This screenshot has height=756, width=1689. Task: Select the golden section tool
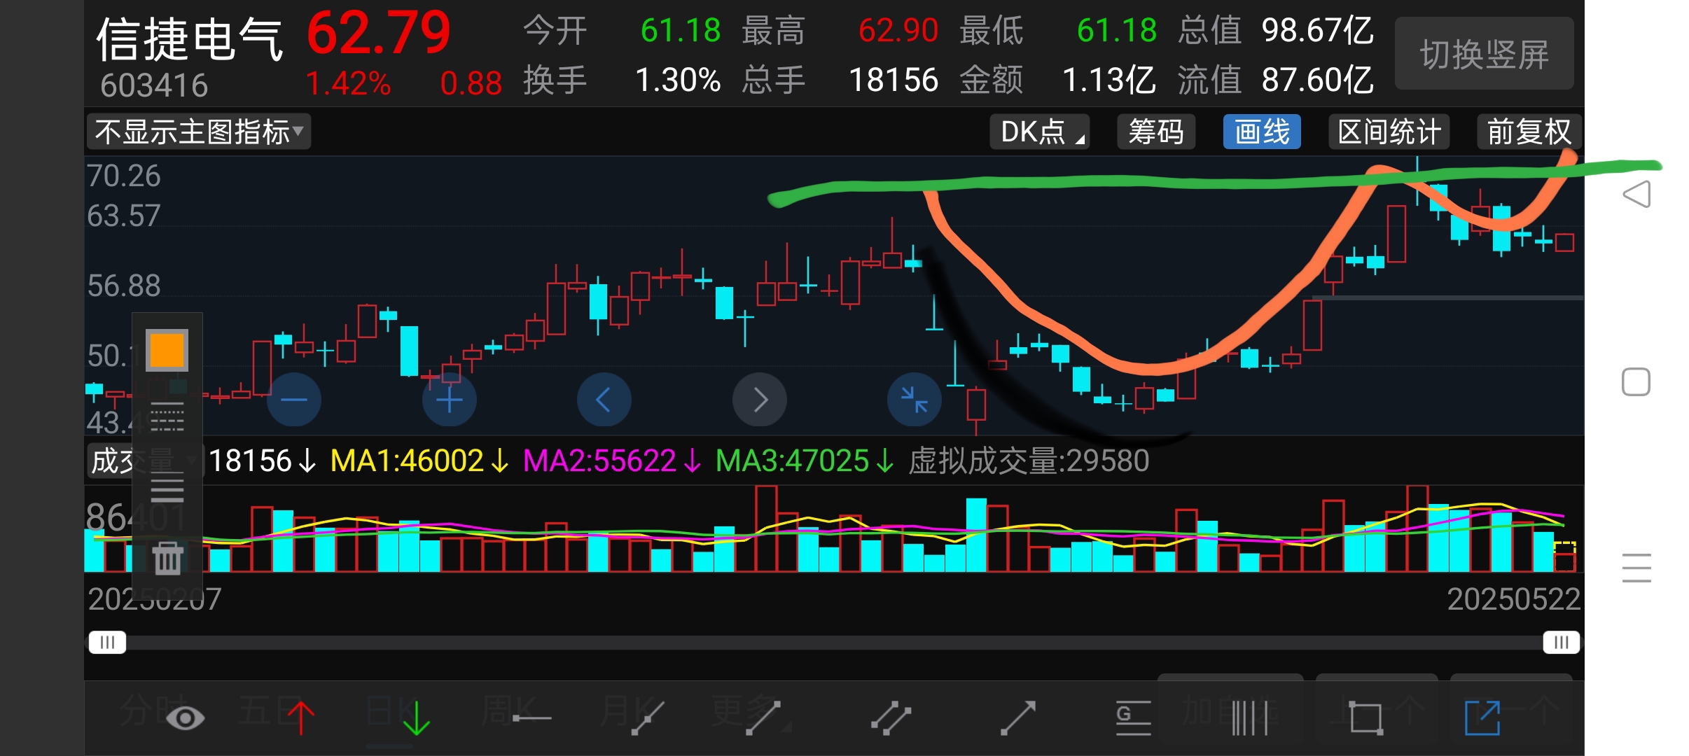tap(1133, 718)
